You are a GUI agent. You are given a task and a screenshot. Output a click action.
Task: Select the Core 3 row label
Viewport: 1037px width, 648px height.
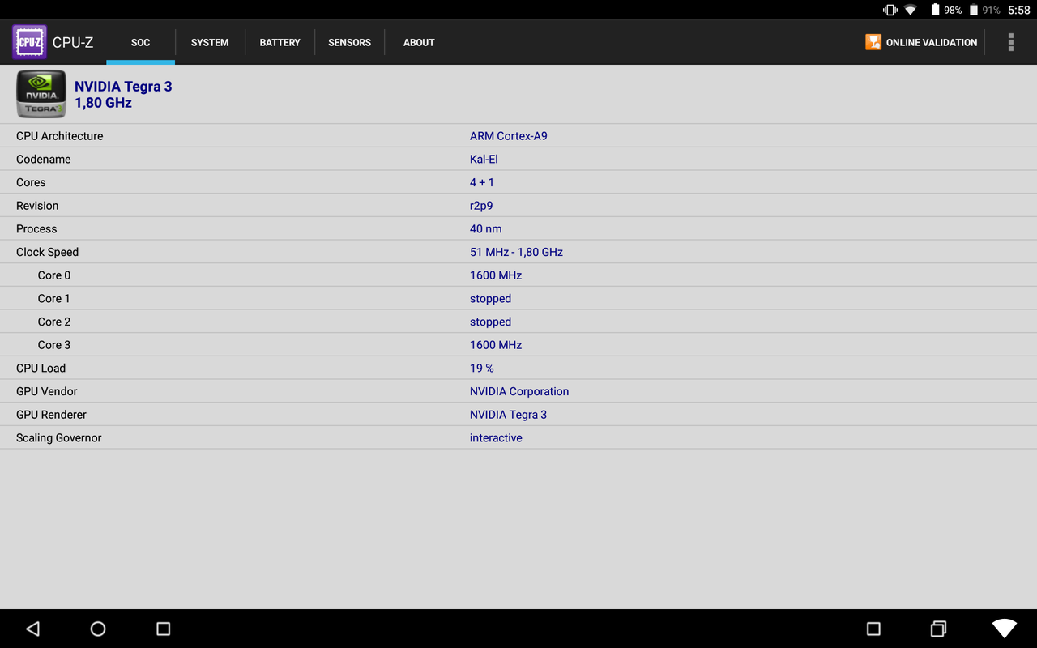(x=54, y=345)
